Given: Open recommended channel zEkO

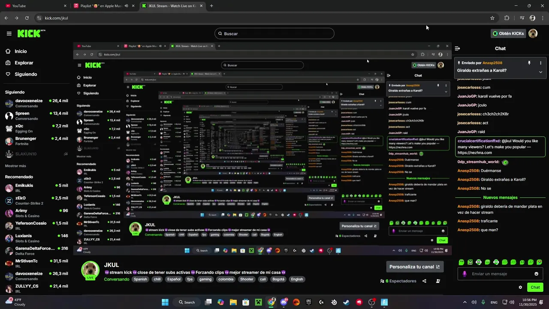Looking at the screenshot, I should click(36, 200).
